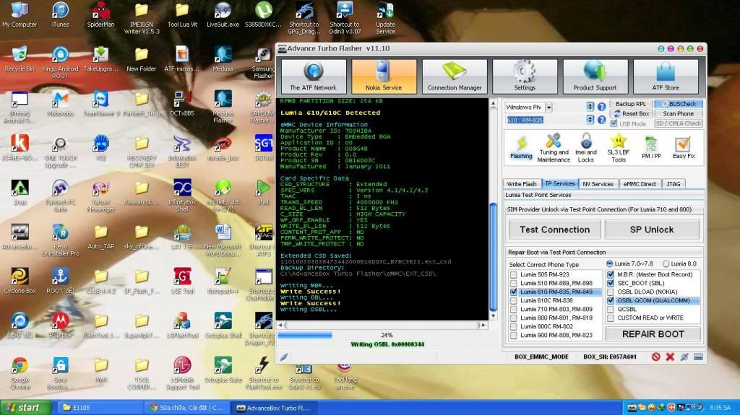This screenshot has width=740, height=415.
Task: Toggle SEC_BOOT (SBL) checkbox
Action: coord(610,283)
